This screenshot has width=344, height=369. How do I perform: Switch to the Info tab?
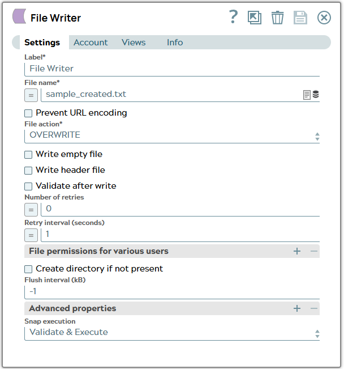pos(175,43)
